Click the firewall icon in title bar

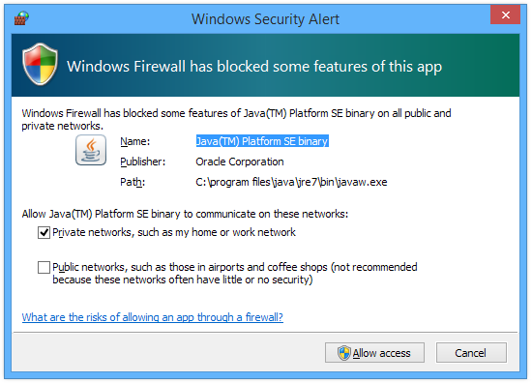point(21,18)
